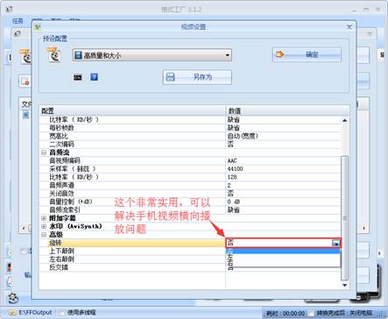This screenshot has height=319, width=388.
Task: Click the Format Factory icon in 视频设置 title bar
Action: click(x=38, y=27)
